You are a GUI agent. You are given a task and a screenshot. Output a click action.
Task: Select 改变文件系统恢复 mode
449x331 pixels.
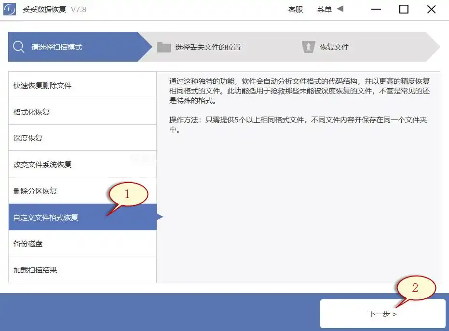click(x=42, y=164)
